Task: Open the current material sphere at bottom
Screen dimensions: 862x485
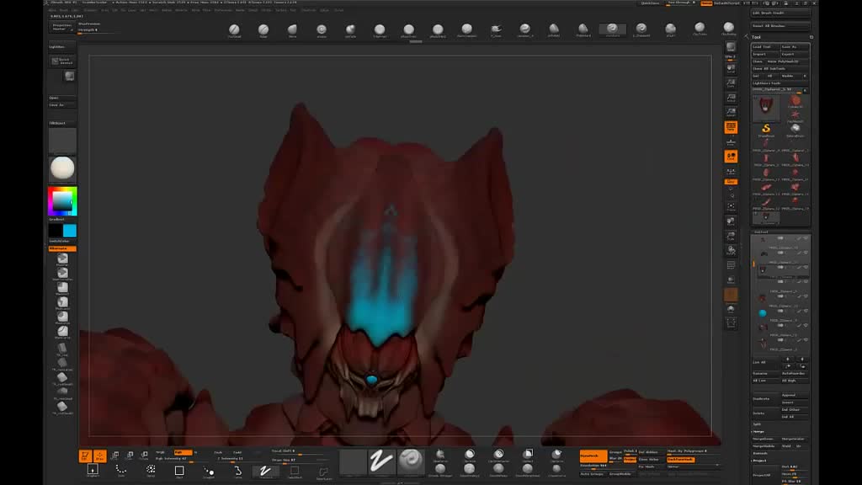Action: pyautogui.click(x=411, y=461)
